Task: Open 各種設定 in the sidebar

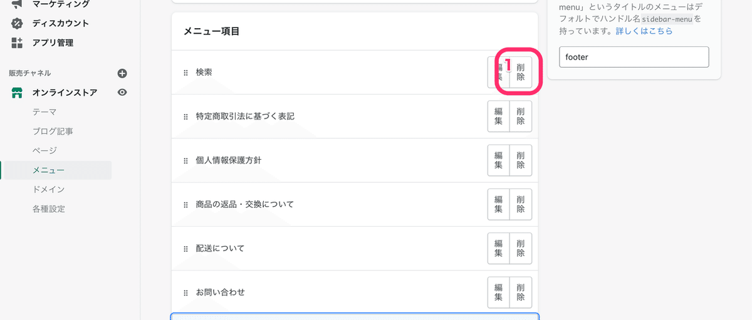Action: click(48, 209)
